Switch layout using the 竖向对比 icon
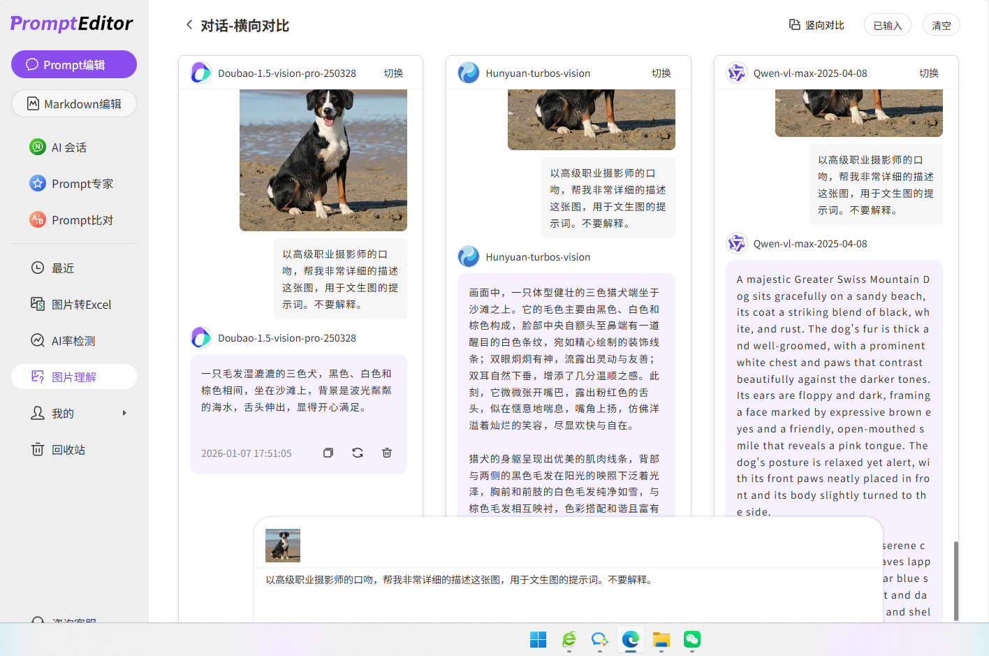Viewport: 989px width, 656px height. tap(794, 24)
